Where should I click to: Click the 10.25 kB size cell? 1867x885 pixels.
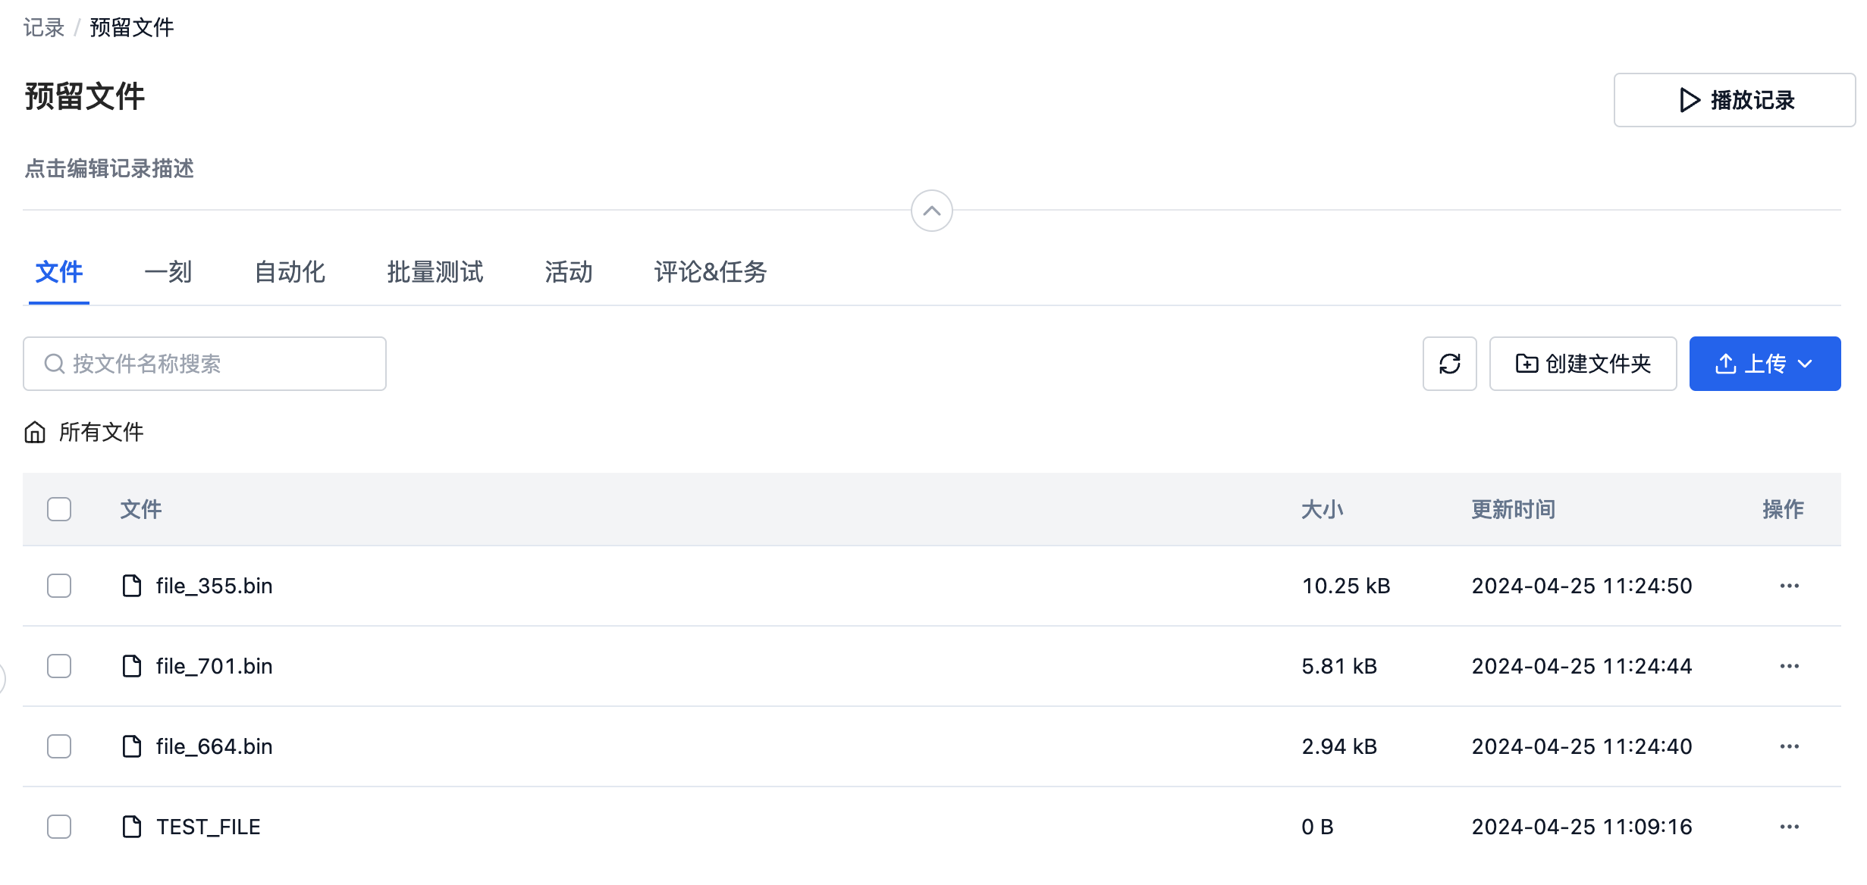click(x=1346, y=586)
